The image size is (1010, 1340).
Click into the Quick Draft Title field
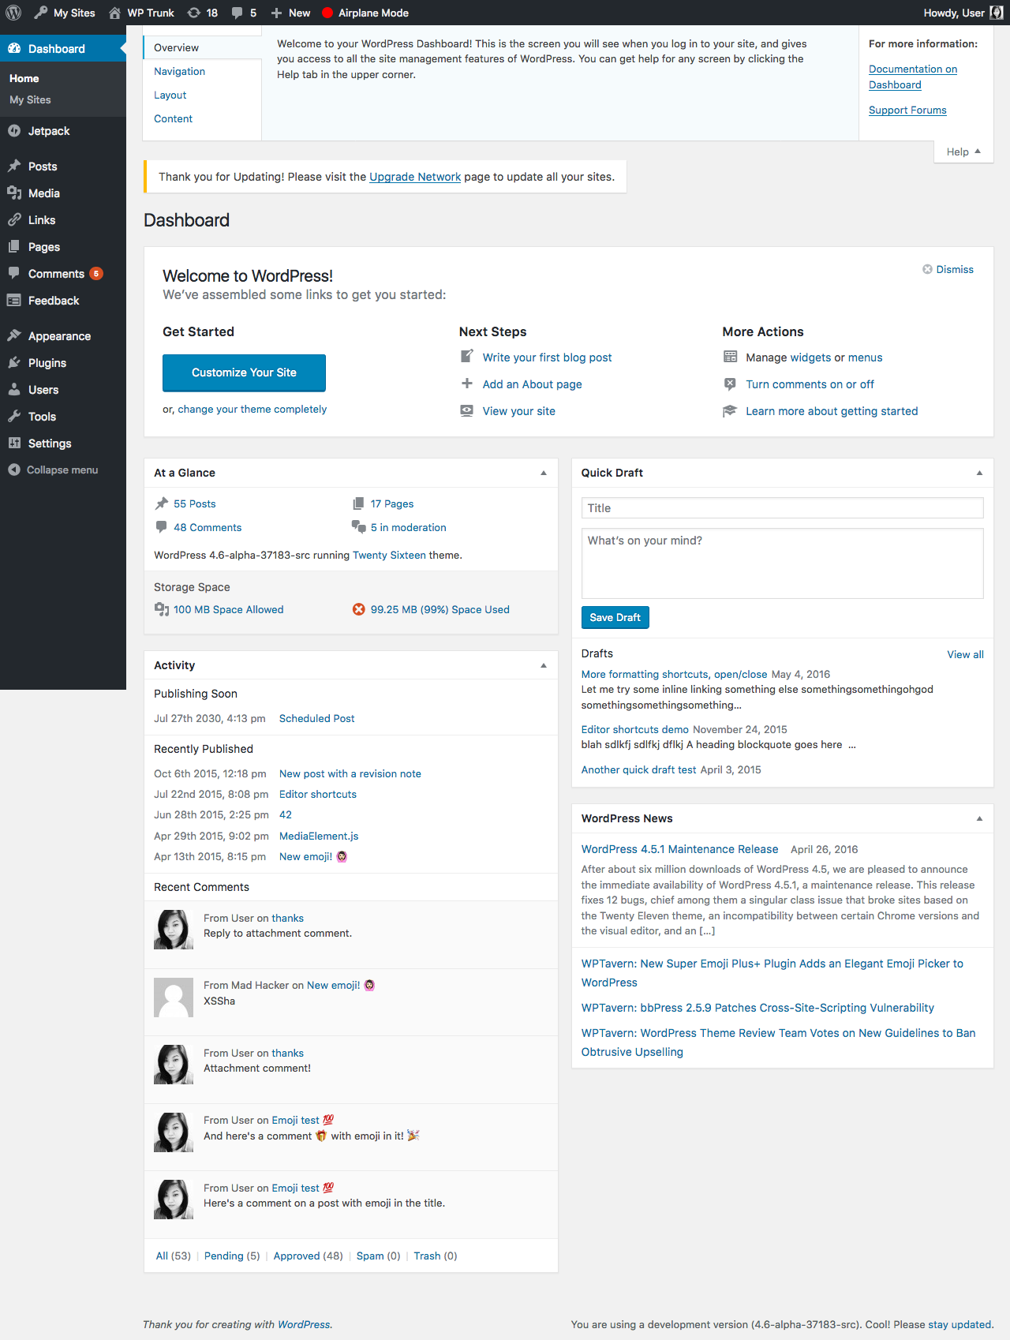[x=782, y=508]
